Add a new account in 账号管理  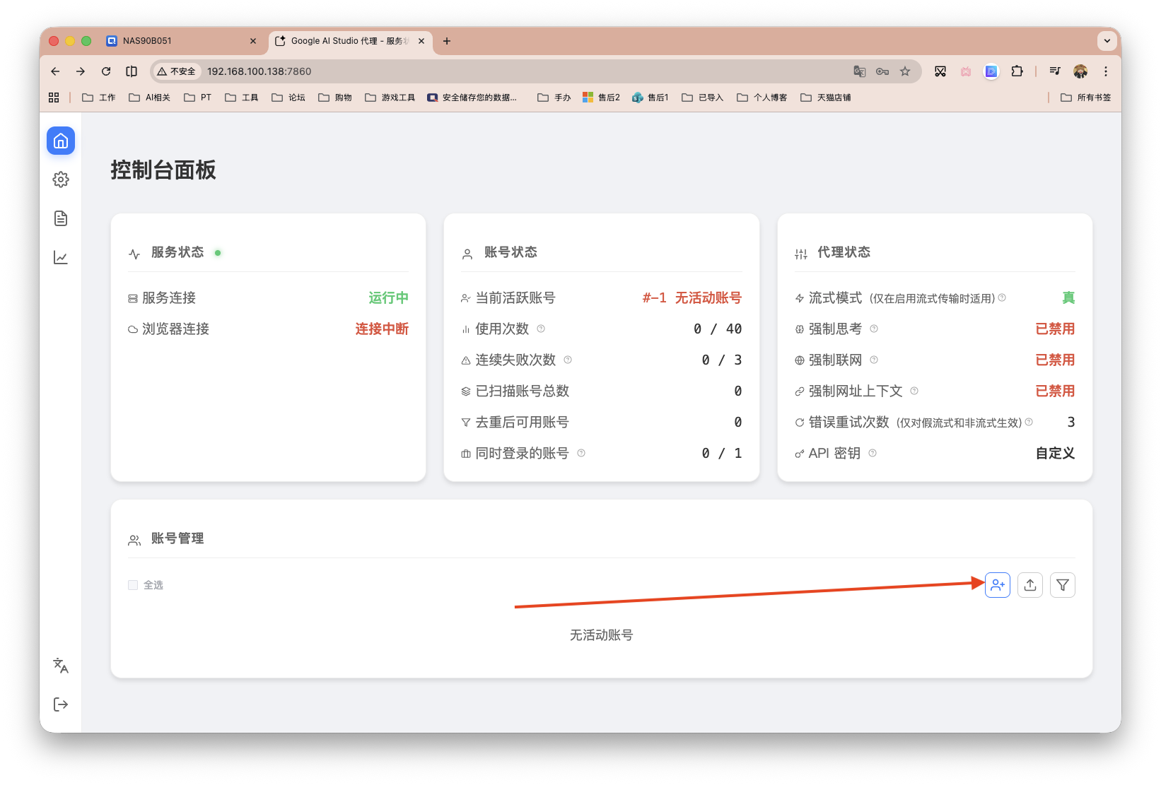[997, 584]
